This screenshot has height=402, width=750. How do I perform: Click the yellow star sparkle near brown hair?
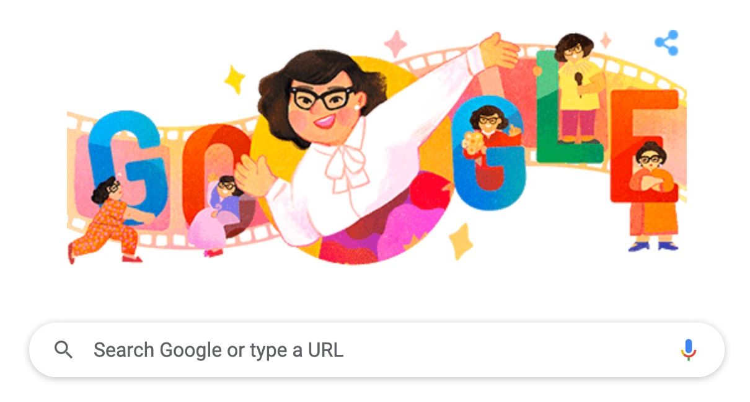click(234, 79)
